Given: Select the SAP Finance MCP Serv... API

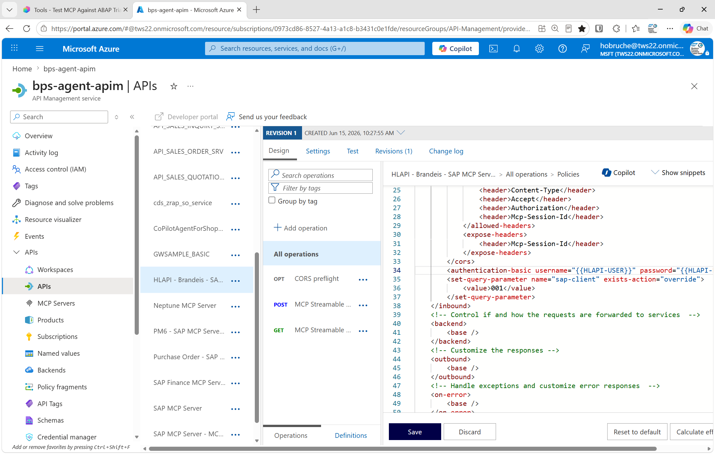Looking at the screenshot, I should [189, 383].
